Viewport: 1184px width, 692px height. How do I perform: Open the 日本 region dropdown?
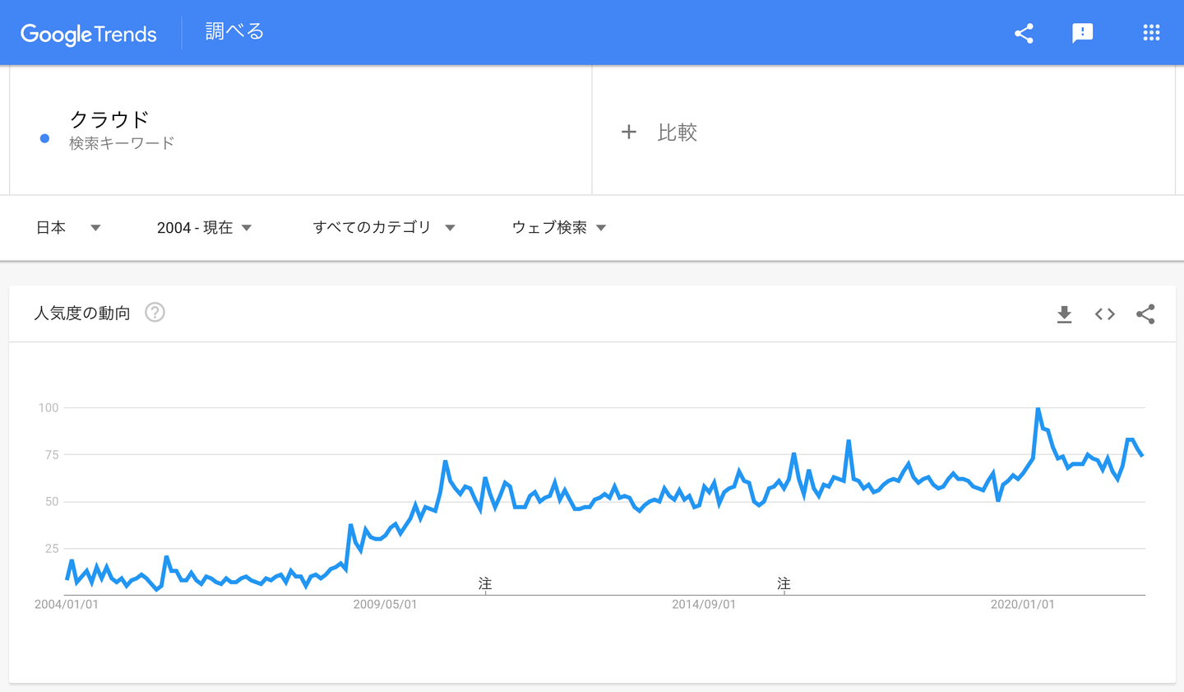pos(68,228)
